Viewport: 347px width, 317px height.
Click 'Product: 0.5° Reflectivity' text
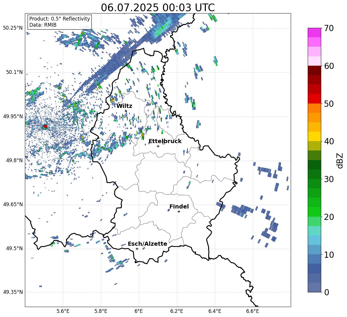tap(59, 18)
